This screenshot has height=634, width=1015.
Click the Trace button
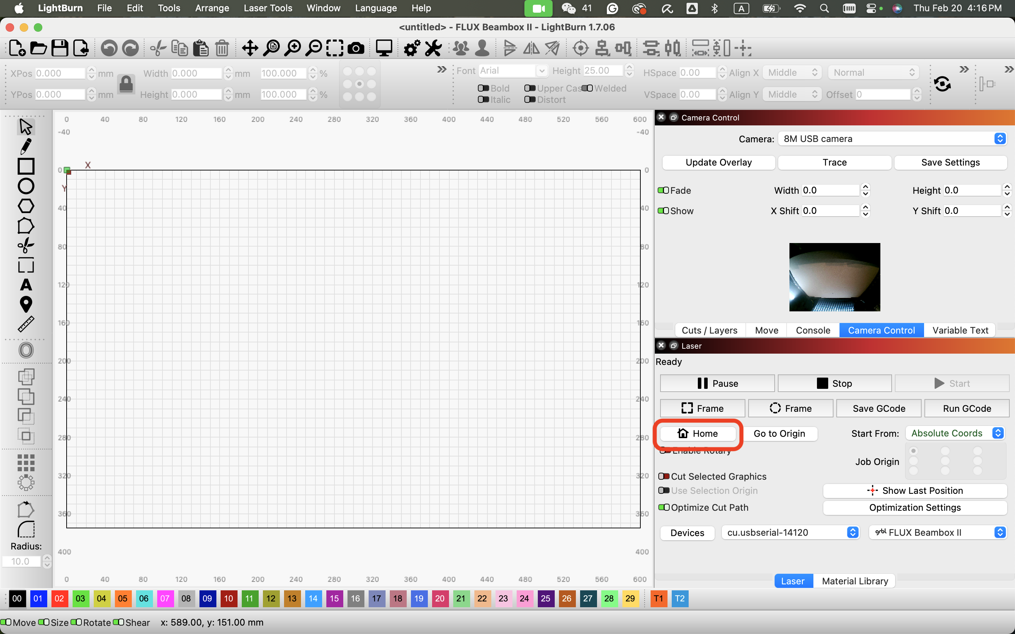click(x=834, y=163)
